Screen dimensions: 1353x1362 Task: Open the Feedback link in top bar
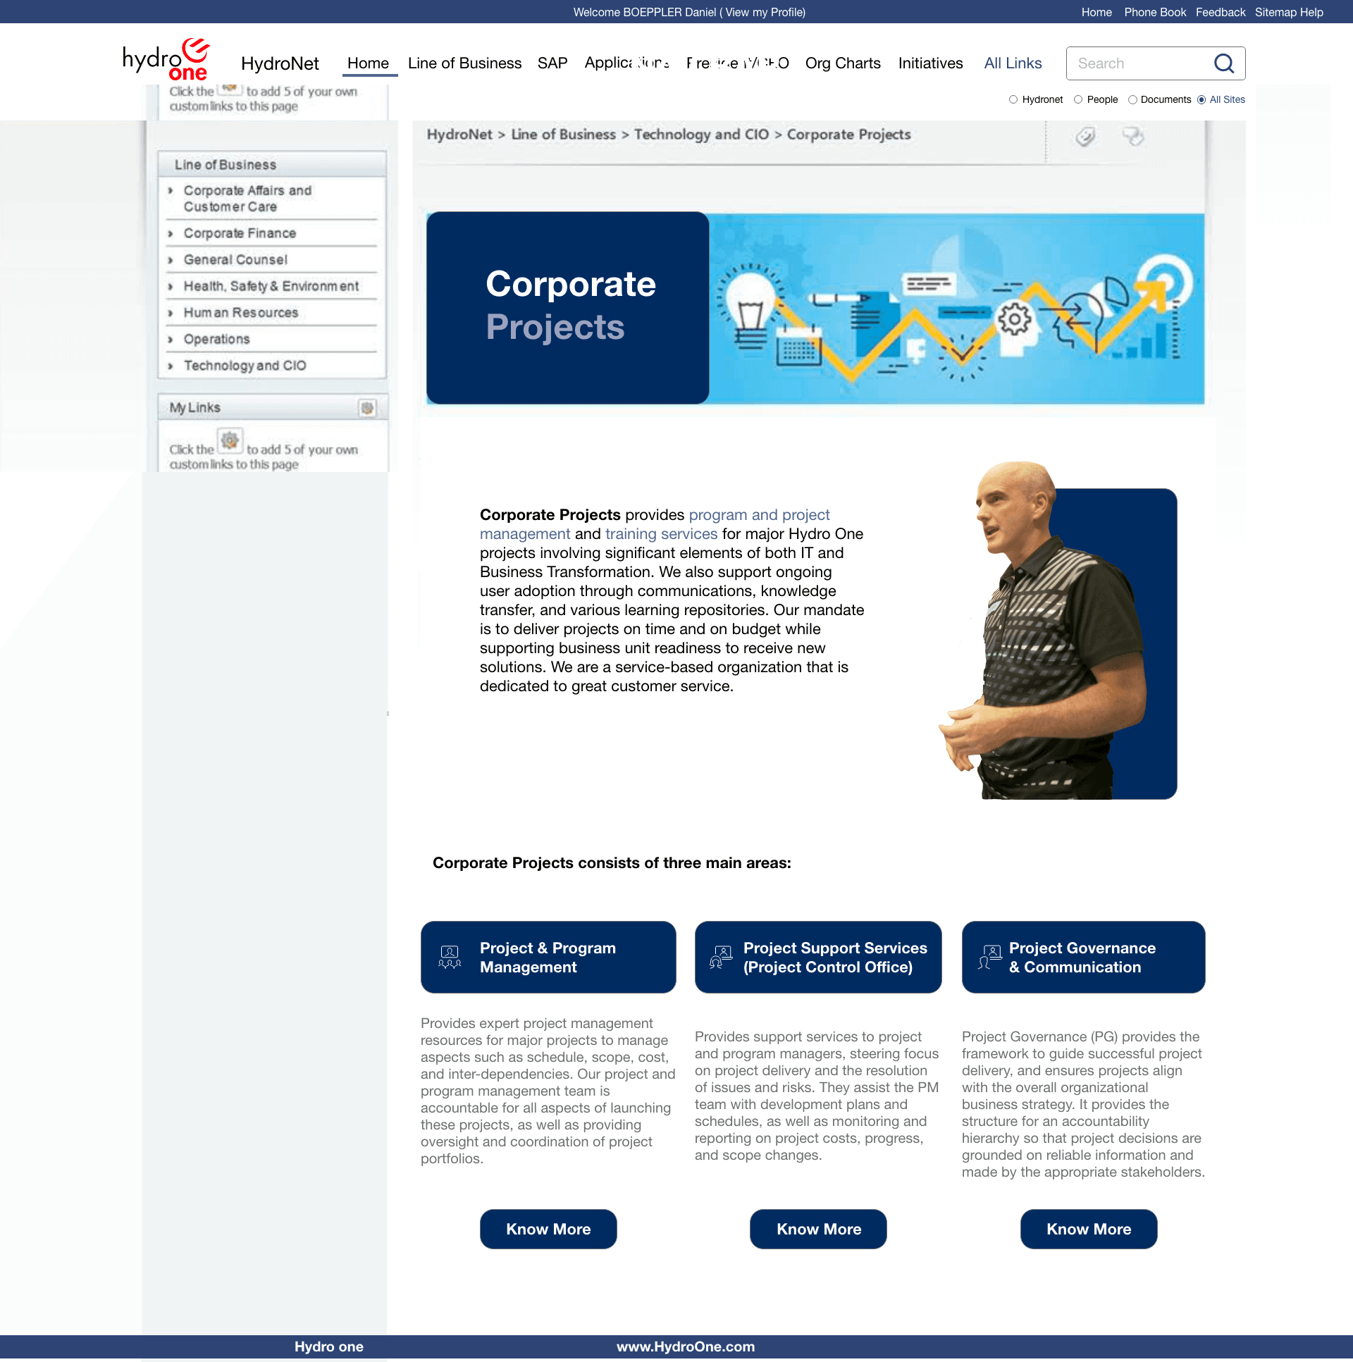[1220, 12]
